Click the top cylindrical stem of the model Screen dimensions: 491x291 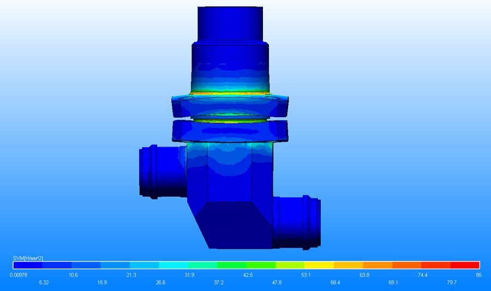pyautogui.click(x=230, y=24)
